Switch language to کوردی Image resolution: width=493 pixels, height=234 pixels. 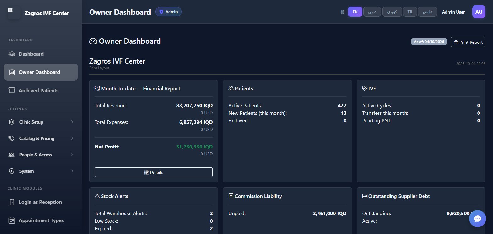pos(392,12)
